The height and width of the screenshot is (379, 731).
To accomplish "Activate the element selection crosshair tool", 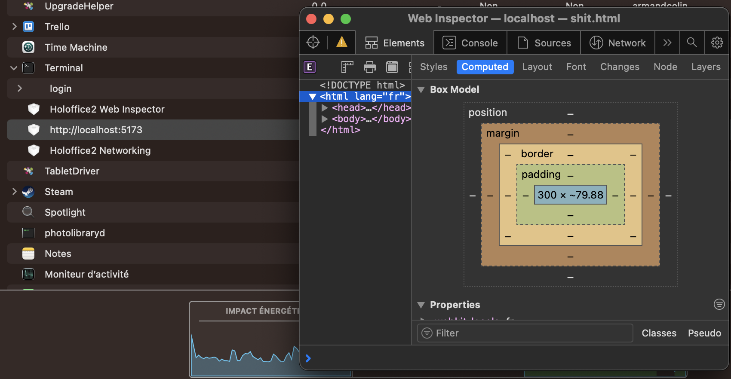I will [313, 43].
